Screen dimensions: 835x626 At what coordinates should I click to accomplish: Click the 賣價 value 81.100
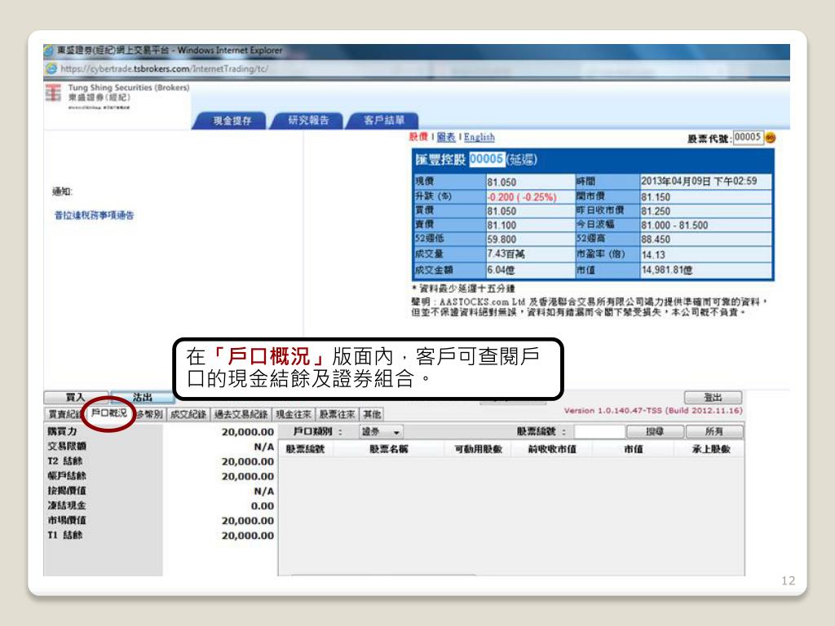pyautogui.click(x=501, y=225)
